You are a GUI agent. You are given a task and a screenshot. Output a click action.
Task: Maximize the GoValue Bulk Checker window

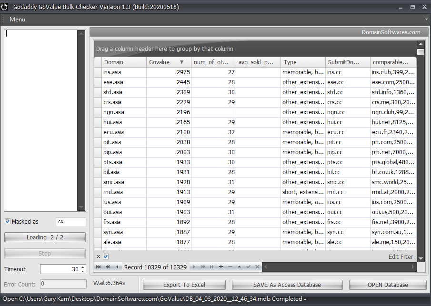point(412,7)
